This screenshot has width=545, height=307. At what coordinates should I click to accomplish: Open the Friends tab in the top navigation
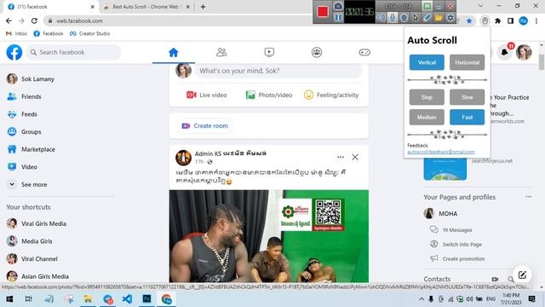coord(221,53)
